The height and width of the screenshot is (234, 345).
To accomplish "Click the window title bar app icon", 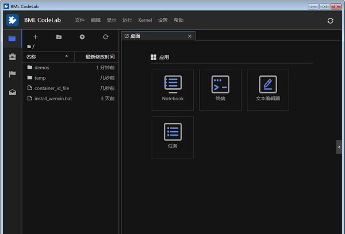I will tap(6, 6).
